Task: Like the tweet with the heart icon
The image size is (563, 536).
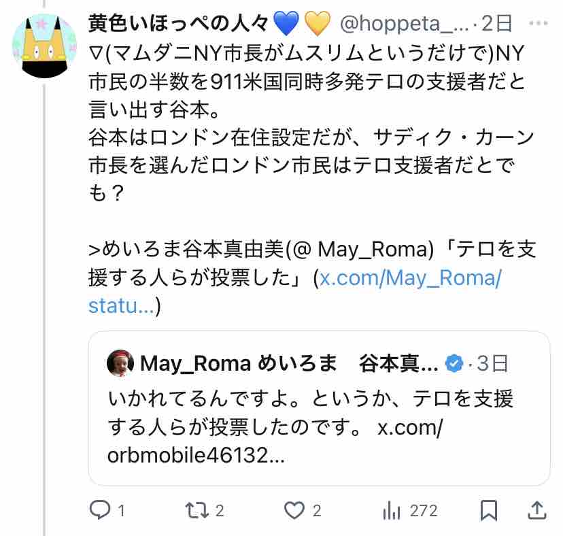Action: click(294, 510)
